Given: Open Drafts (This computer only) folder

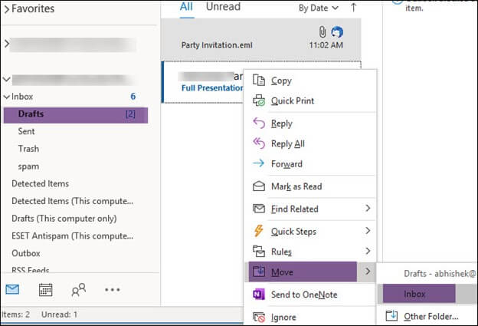Looking at the screenshot, I should coord(64,219).
